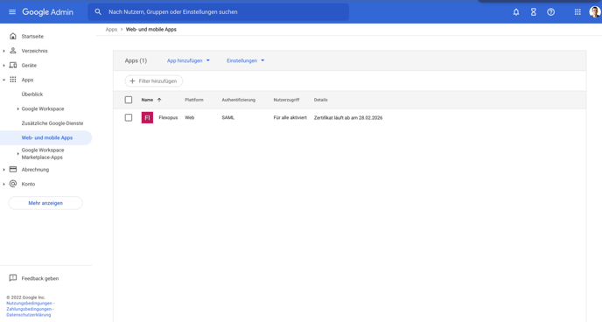Click the Mehr anzeigen button
The width and height of the screenshot is (602, 322).
tap(45, 203)
